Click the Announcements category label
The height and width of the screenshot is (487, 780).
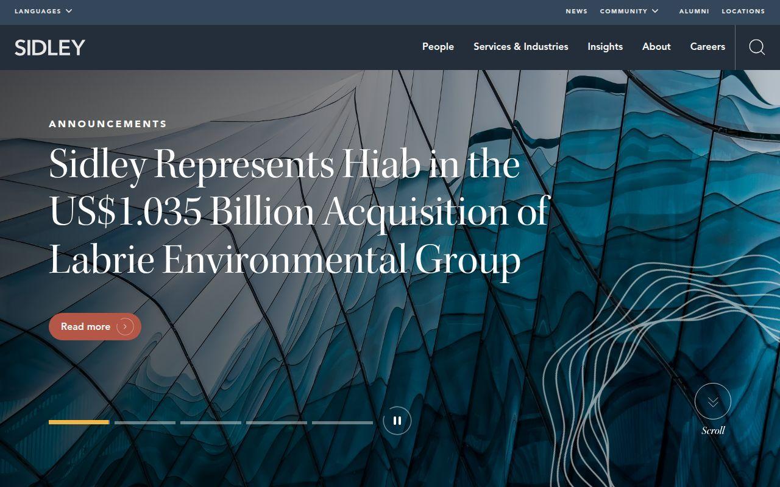[x=108, y=124]
